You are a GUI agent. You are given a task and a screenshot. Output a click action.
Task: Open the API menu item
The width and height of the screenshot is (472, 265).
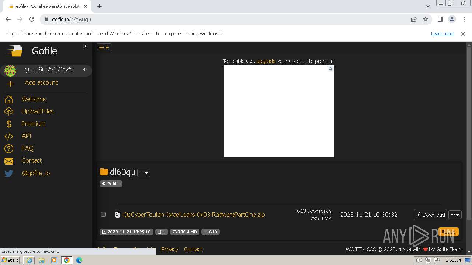27,136
